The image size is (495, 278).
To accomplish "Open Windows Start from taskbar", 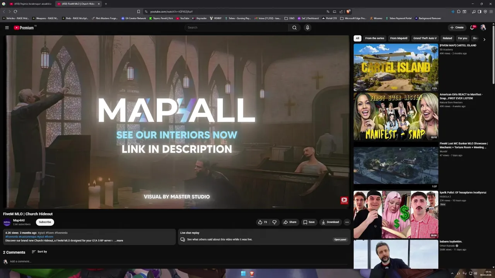I will [x=243, y=273].
